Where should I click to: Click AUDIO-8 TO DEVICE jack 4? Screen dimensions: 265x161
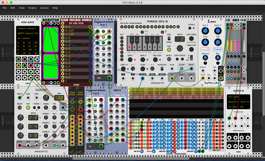click(248, 118)
